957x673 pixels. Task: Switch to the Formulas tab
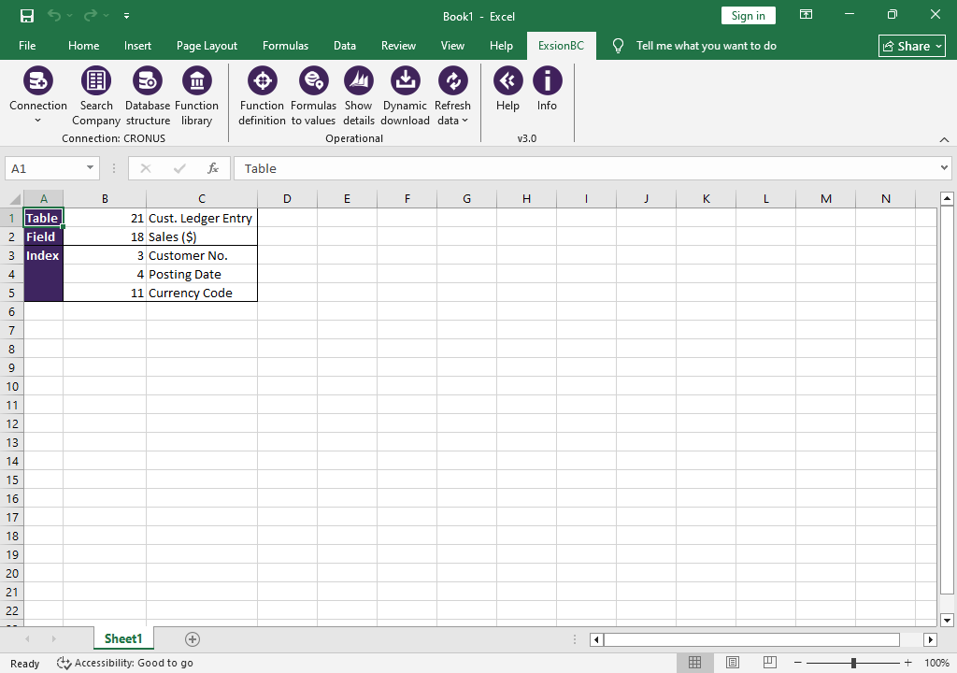286,46
